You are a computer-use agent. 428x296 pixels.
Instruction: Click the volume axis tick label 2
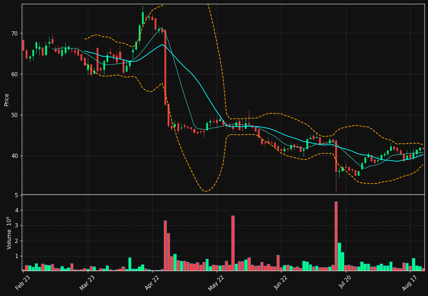point(17,241)
